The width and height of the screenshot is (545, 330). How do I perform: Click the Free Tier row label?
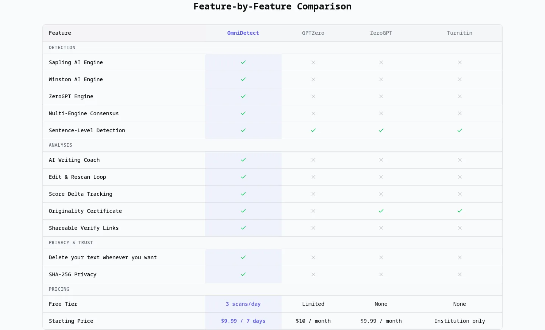[x=63, y=304]
